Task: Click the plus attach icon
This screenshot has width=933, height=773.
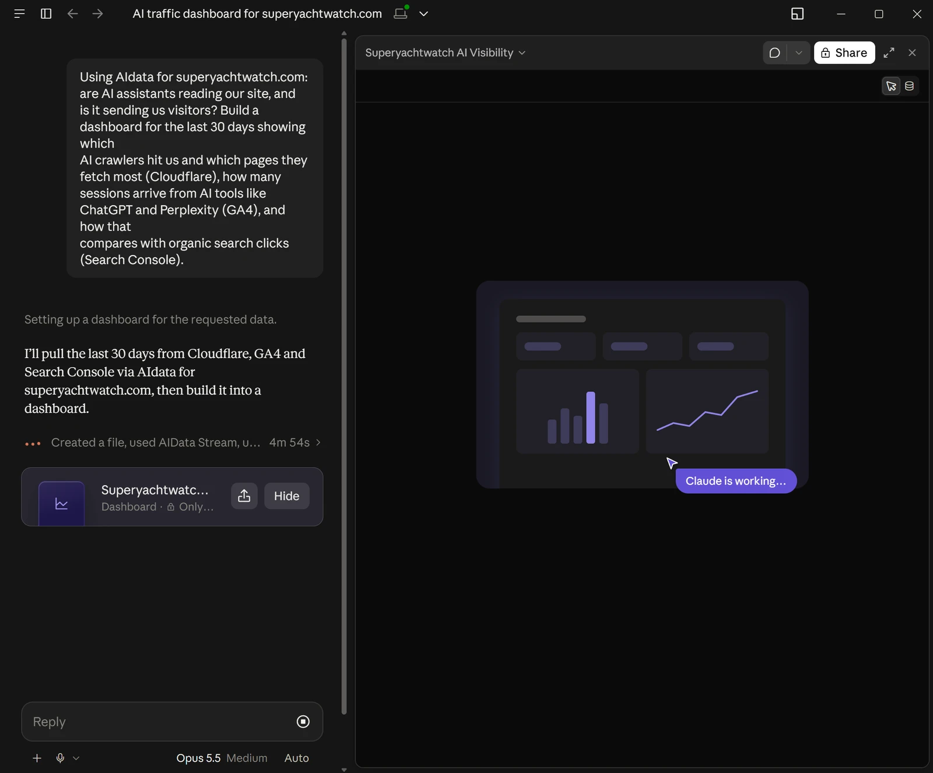Action: pyautogui.click(x=37, y=758)
